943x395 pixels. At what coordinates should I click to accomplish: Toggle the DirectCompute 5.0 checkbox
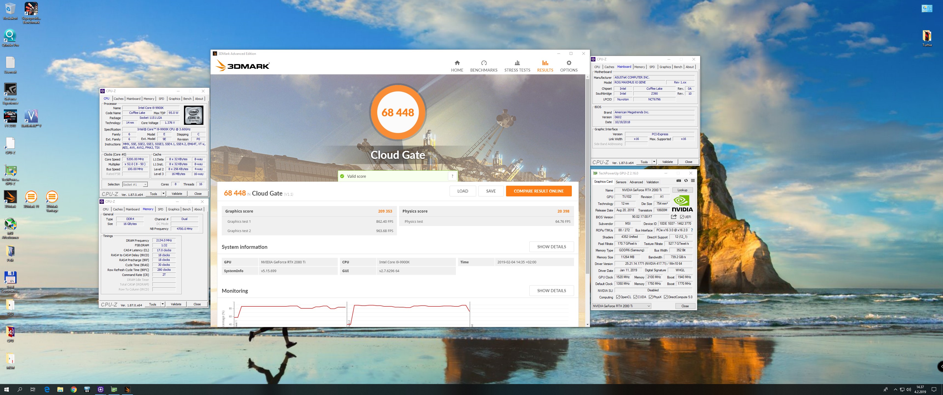click(x=666, y=297)
